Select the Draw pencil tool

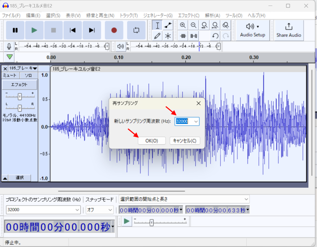pos(158,36)
